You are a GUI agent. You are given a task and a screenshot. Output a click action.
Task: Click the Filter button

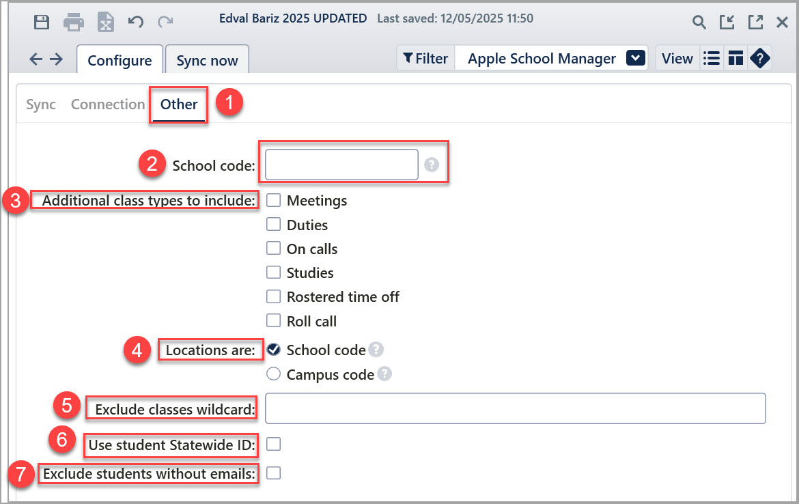[x=425, y=59]
